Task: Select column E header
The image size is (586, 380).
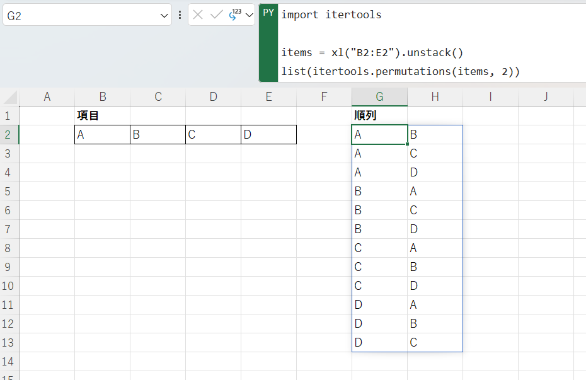Action: [268, 97]
